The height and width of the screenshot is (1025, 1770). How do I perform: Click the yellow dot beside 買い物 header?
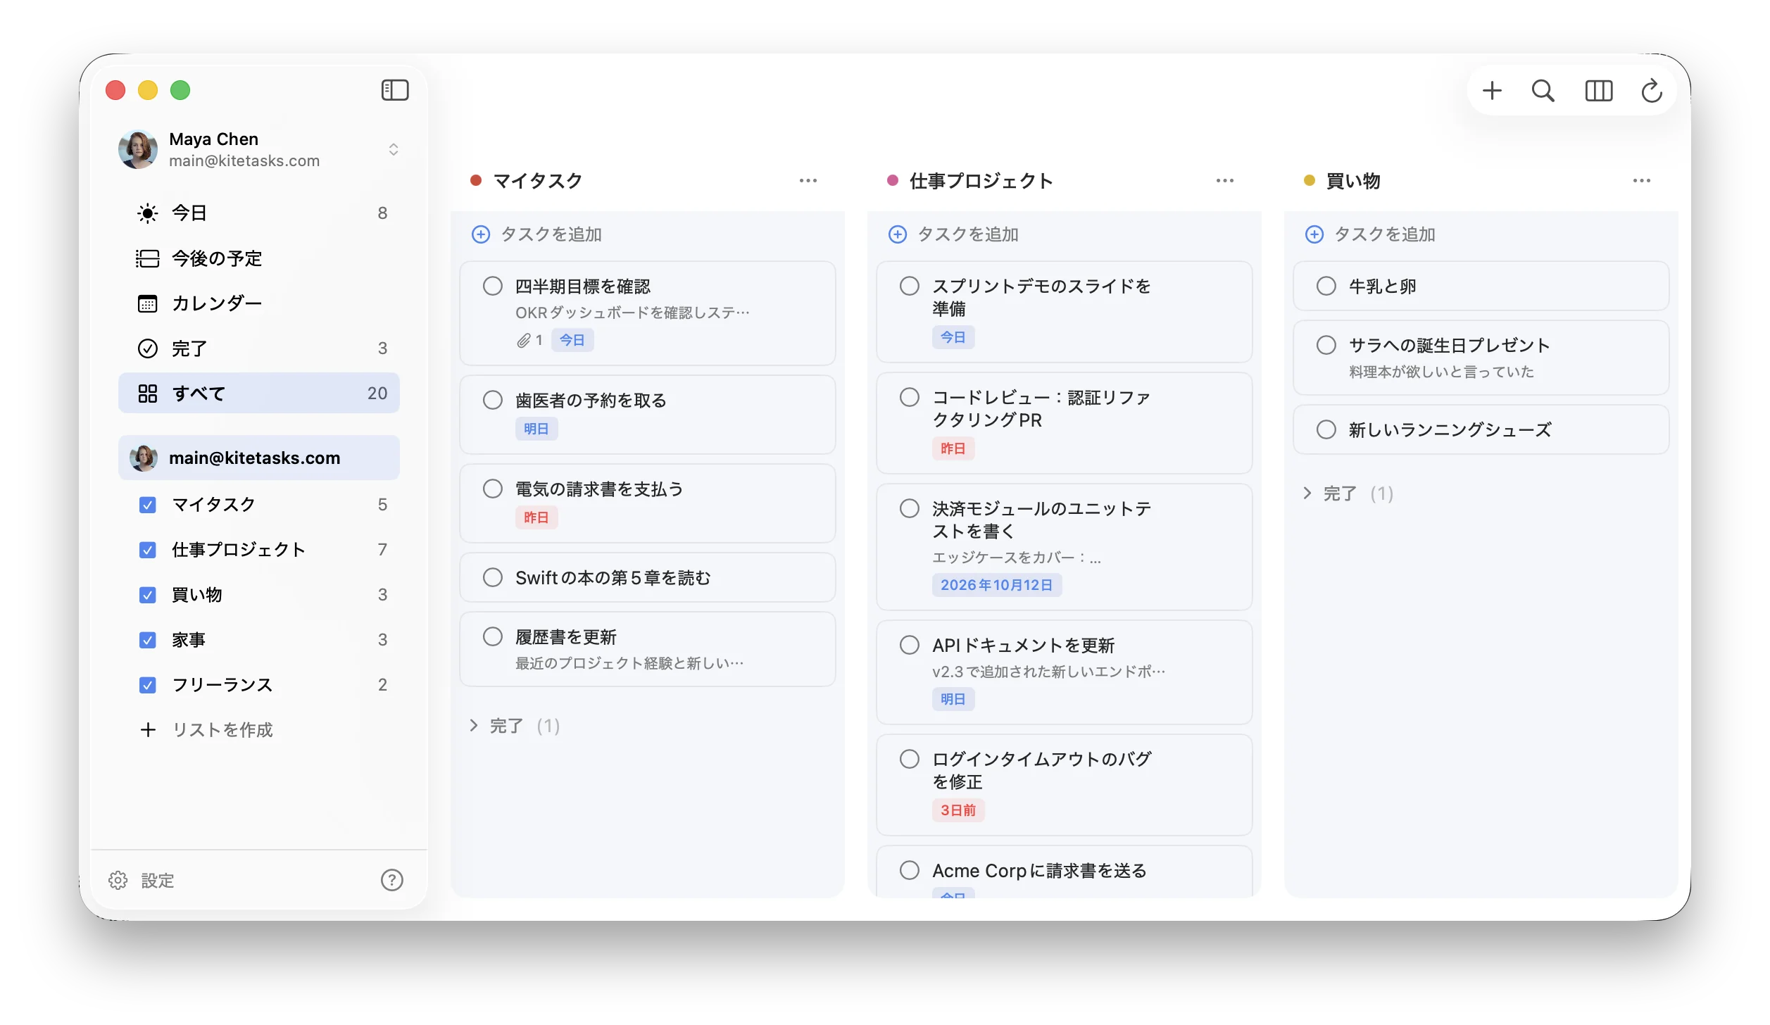1309,180
